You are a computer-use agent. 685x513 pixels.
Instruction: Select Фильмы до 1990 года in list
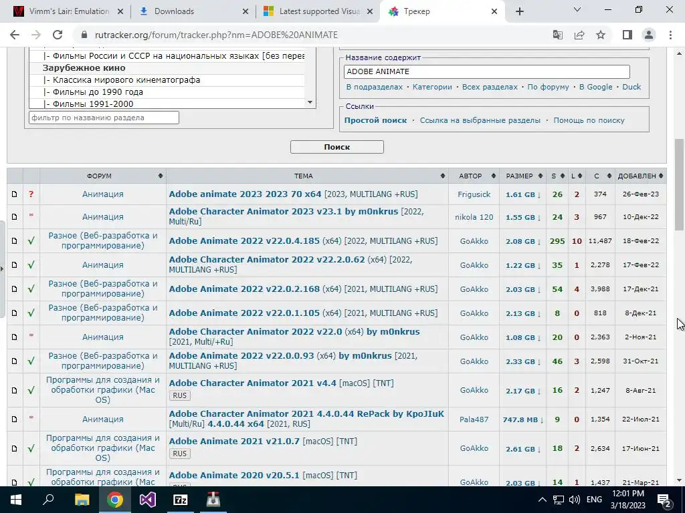167,92
